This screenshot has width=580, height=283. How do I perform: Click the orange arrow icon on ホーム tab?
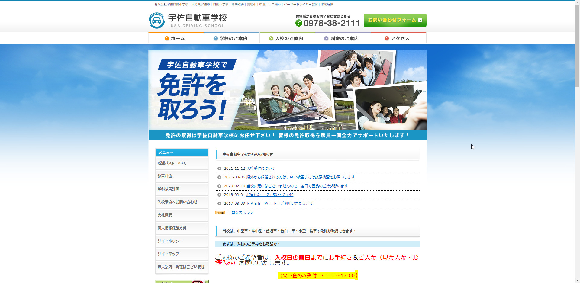[166, 38]
